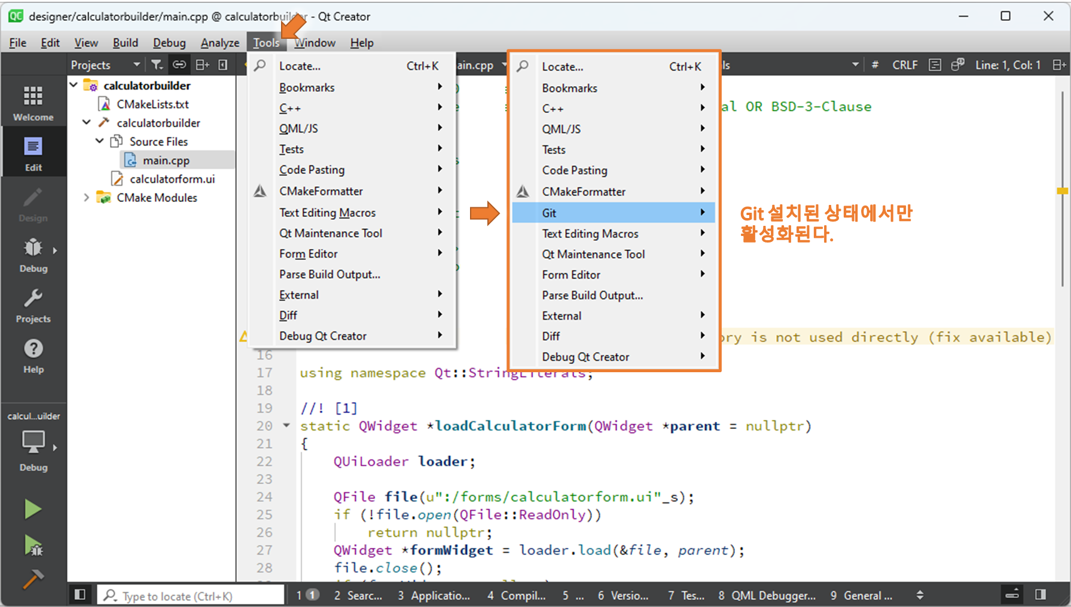Screen dimensions: 1071x607
Task: Open the Analyze menu
Action: point(220,42)
